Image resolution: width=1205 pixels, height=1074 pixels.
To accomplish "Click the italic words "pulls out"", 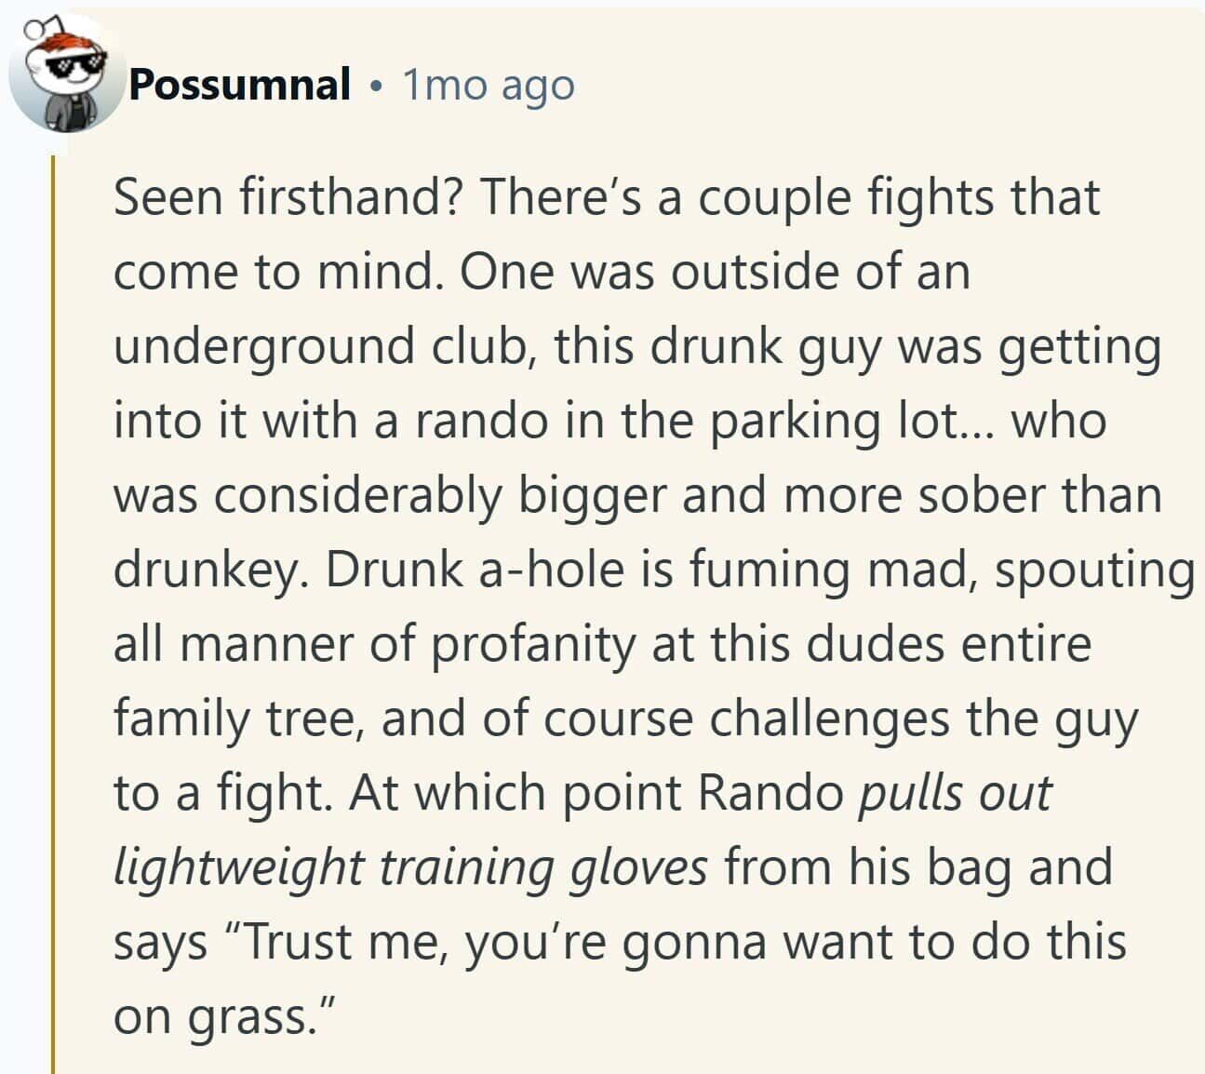I will (953, 793).
